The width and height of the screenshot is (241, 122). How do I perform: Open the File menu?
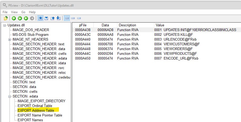[x=5, y=12]
